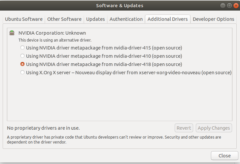Click the Software & Updates title bar
This screenshot has width=240, height=164.
pos(120,6)
